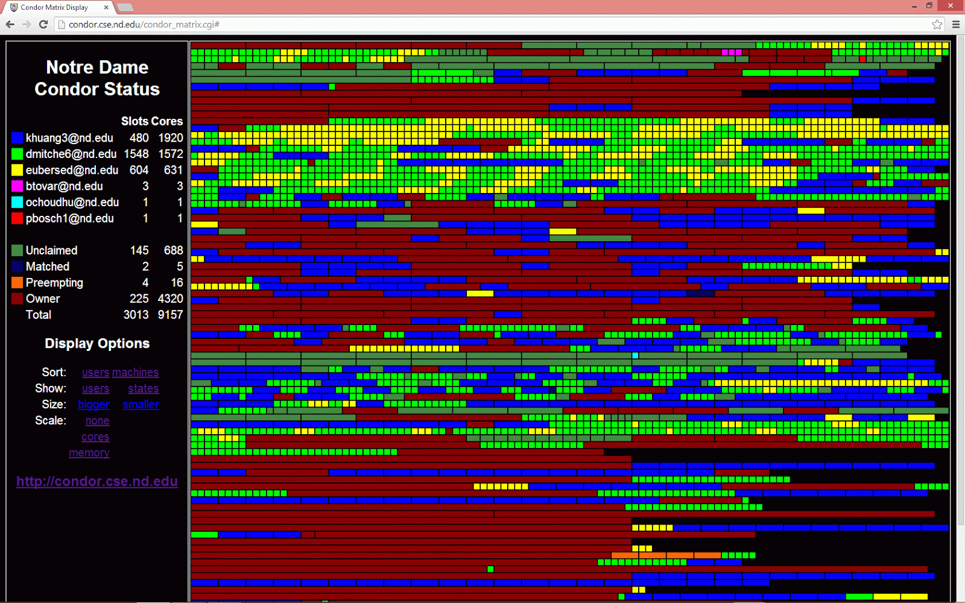
Task: Close the Condor Matrix Display tab
Action: [x=106, y=7]
